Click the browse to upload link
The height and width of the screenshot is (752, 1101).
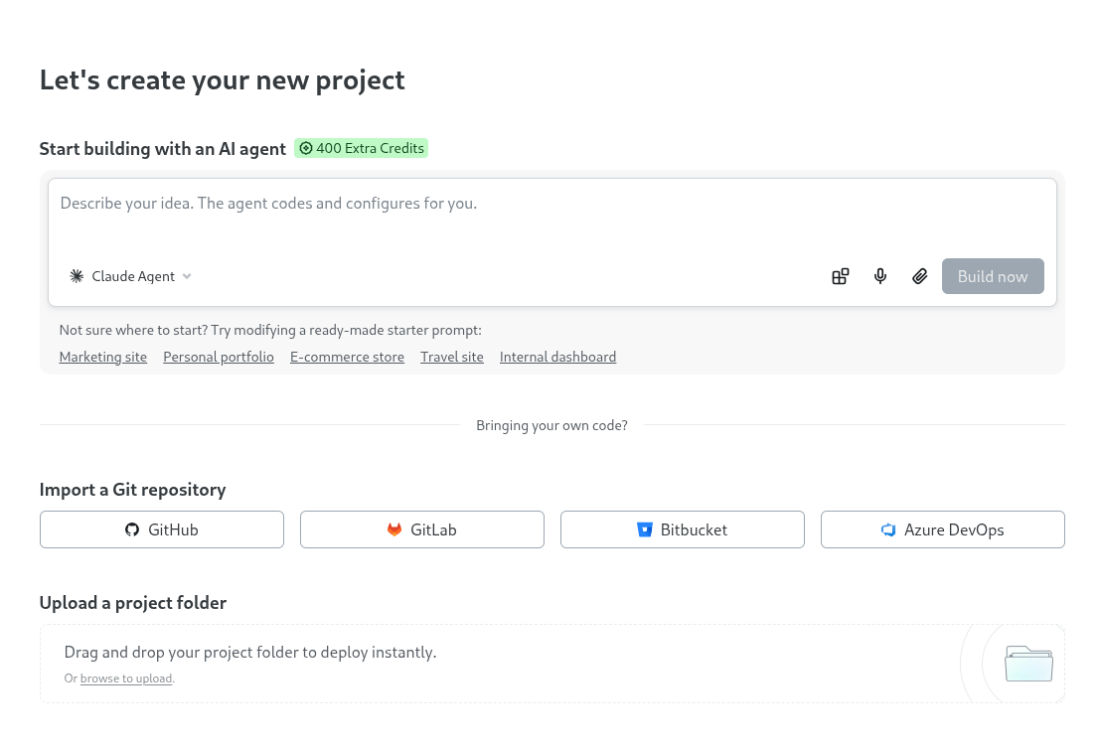click(125, 677)
